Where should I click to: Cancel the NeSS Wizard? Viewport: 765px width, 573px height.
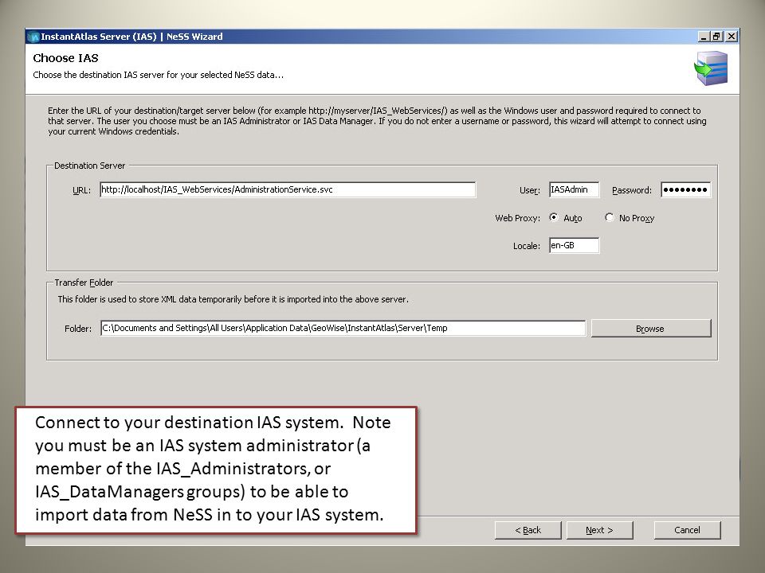687,530
